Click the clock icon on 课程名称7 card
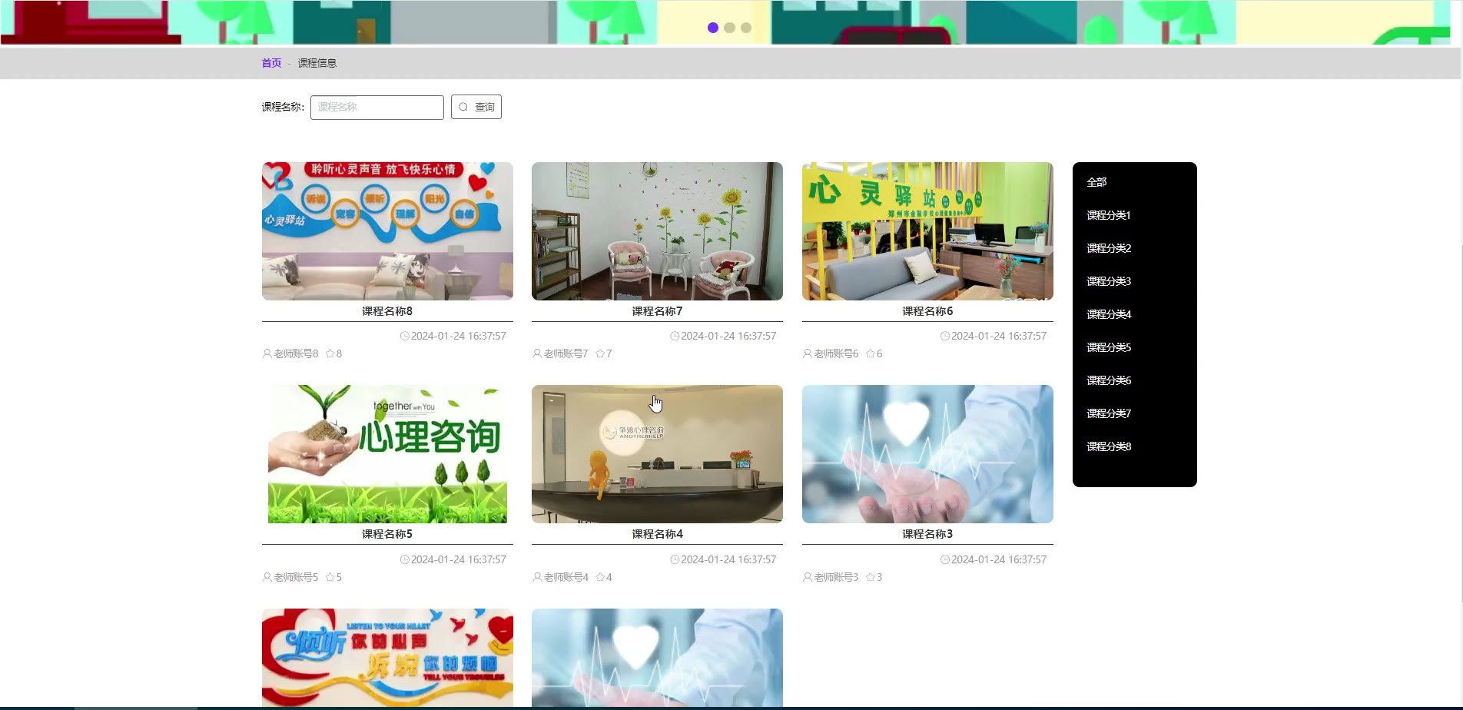The width and height of the screenshot is (1463, 710). (675, 336)
